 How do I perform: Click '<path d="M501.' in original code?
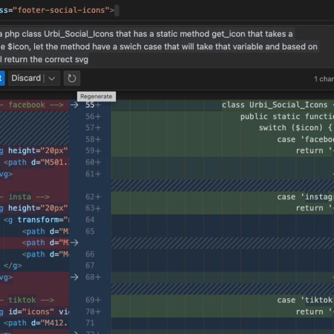coord(36,163)
